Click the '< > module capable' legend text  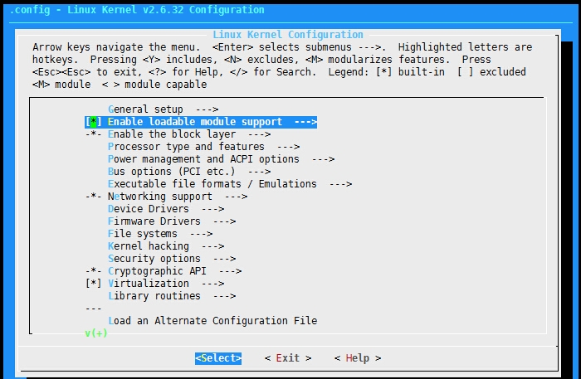click(x=154, y=85)
